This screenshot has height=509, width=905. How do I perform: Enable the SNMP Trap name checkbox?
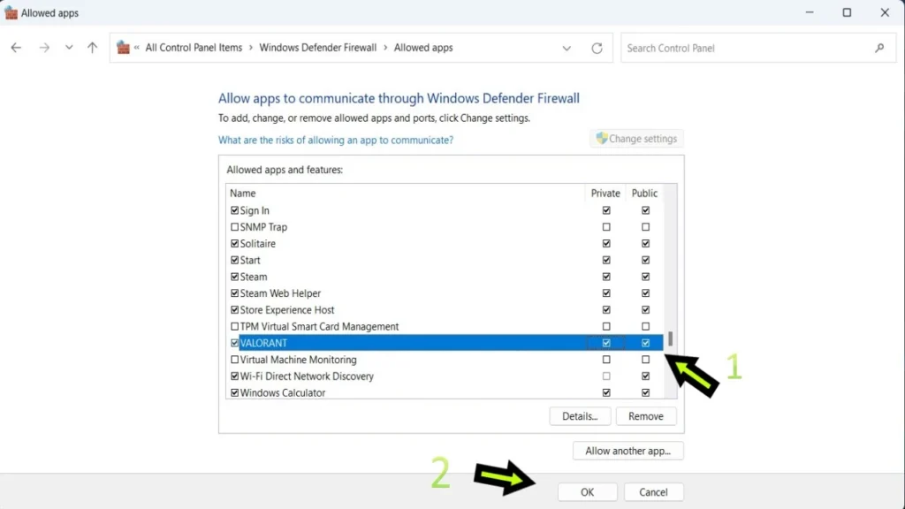[x=234, y=227]
